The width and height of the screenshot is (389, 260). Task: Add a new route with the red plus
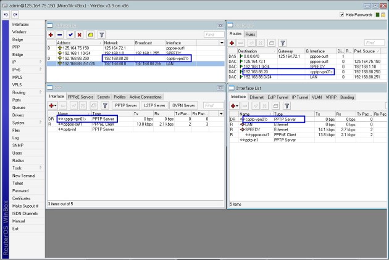(x=232, y=43)
